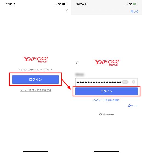Close the left login screen with X

[67, 10]
